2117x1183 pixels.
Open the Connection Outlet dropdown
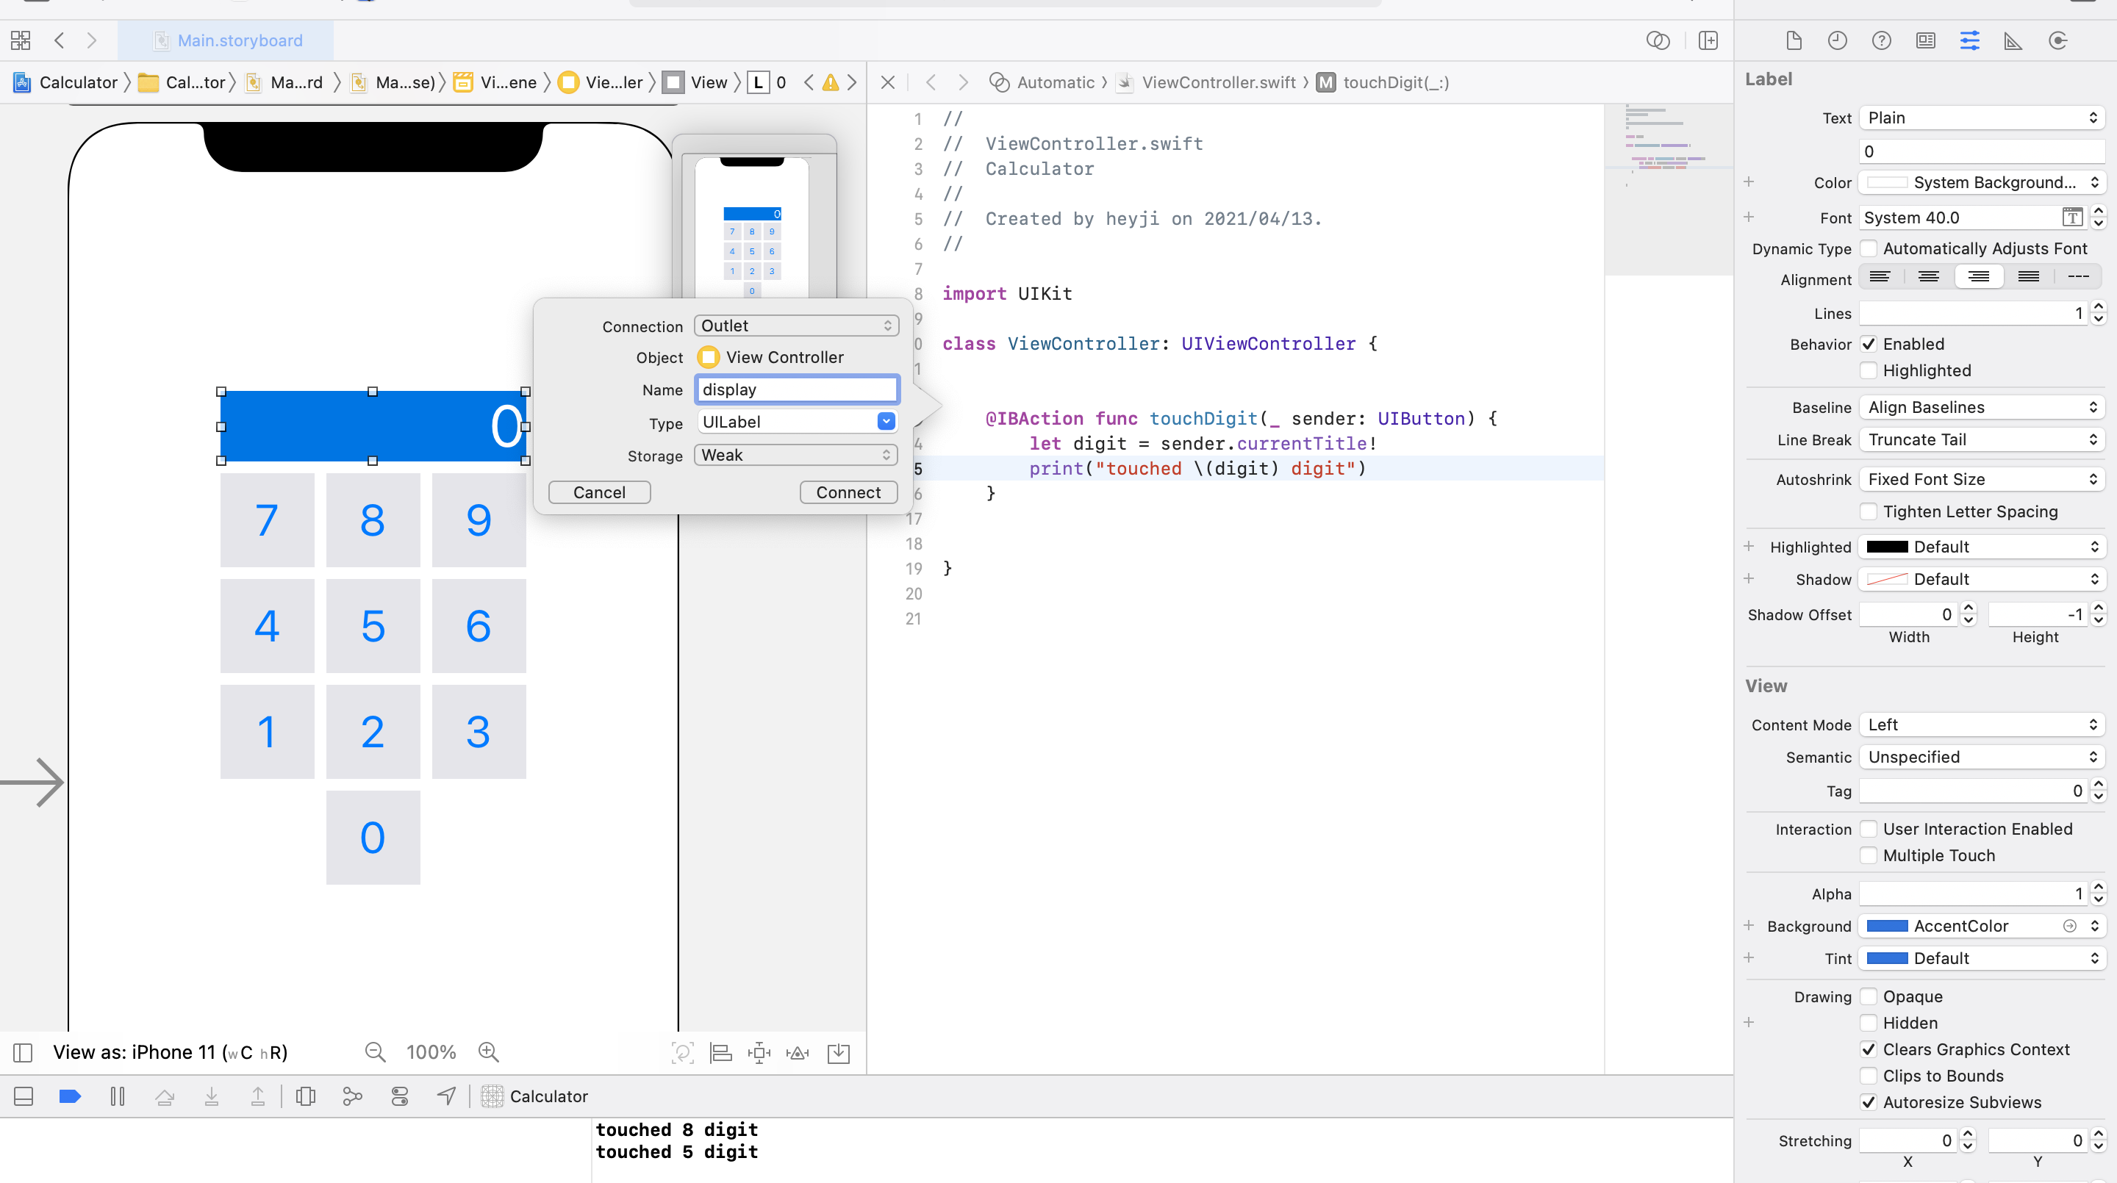coord(795,326)
